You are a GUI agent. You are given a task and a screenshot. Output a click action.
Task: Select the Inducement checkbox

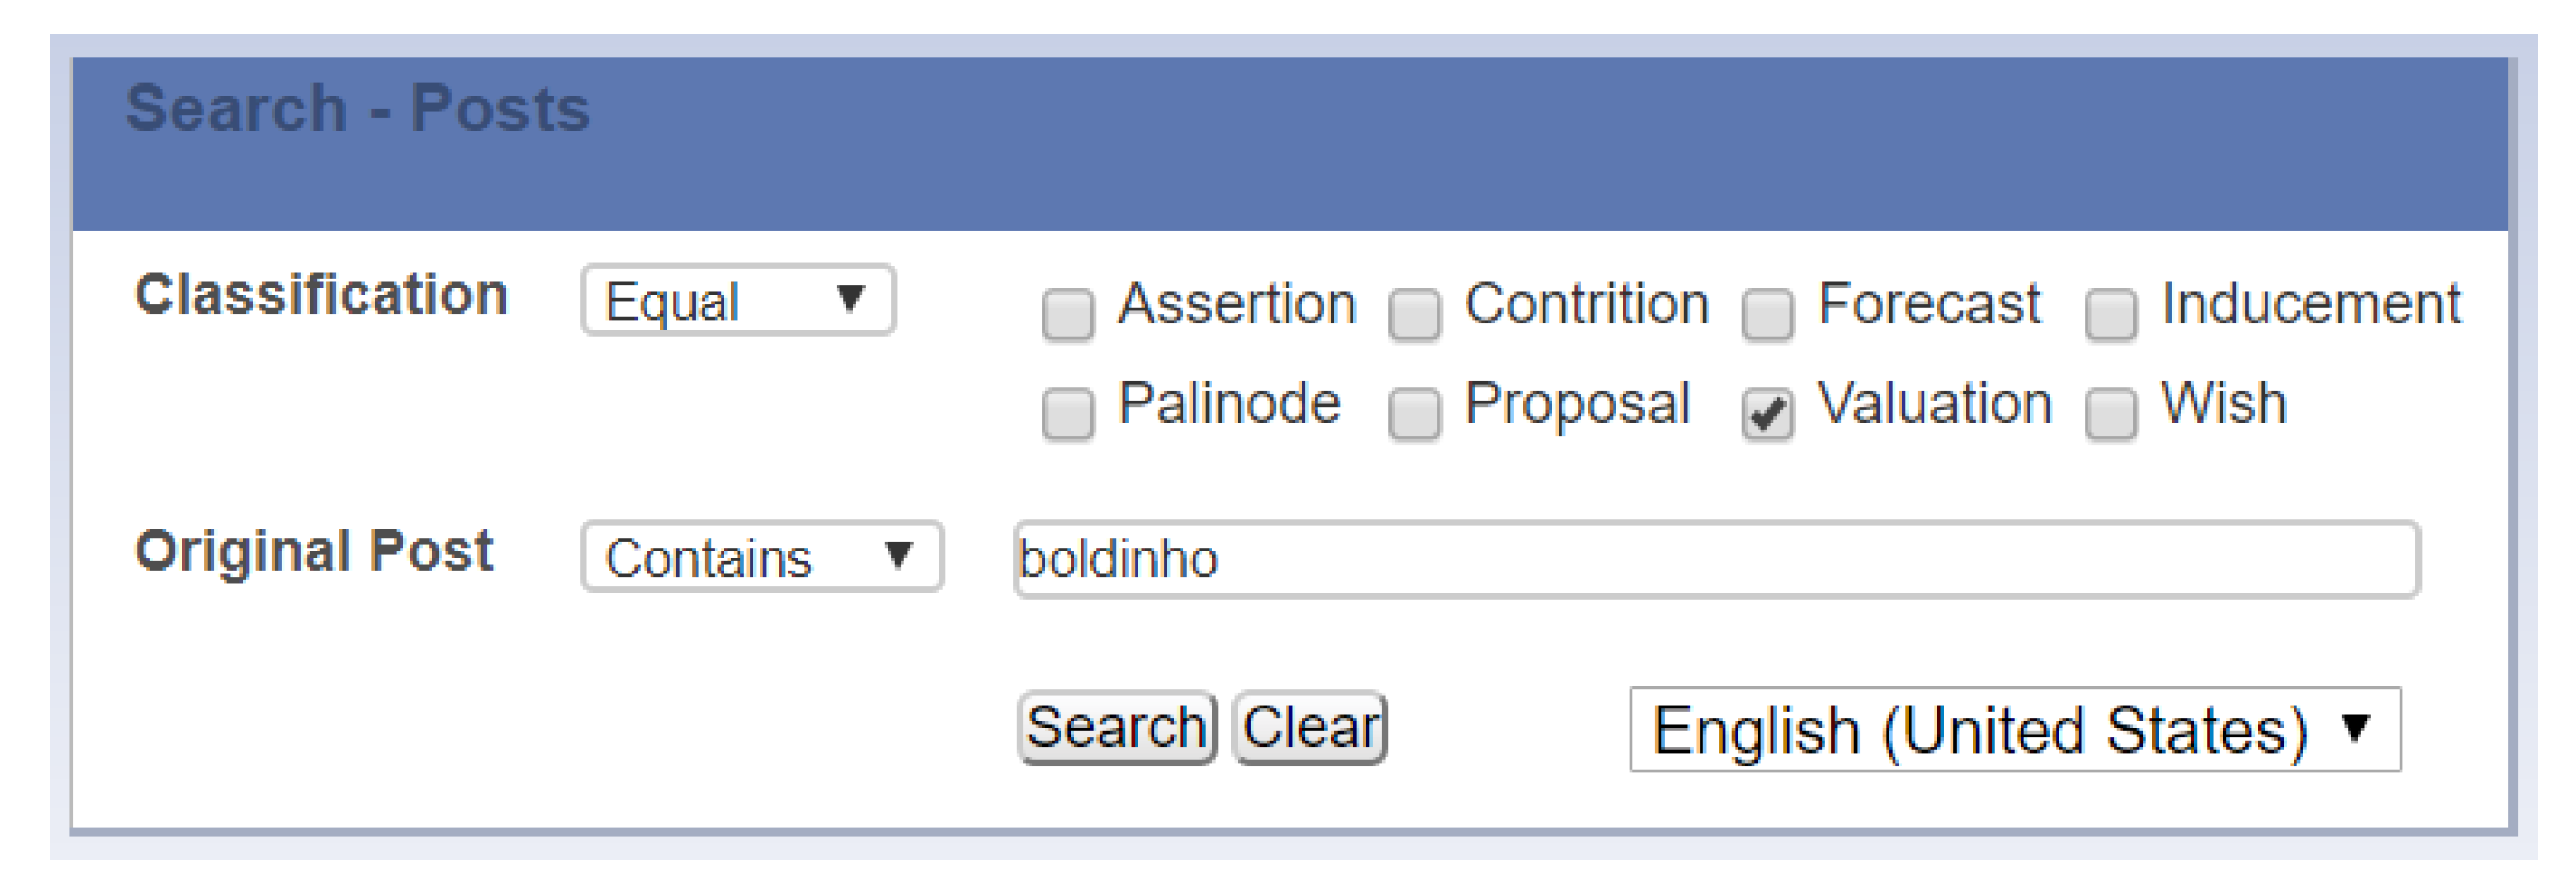pos(2111,314)
